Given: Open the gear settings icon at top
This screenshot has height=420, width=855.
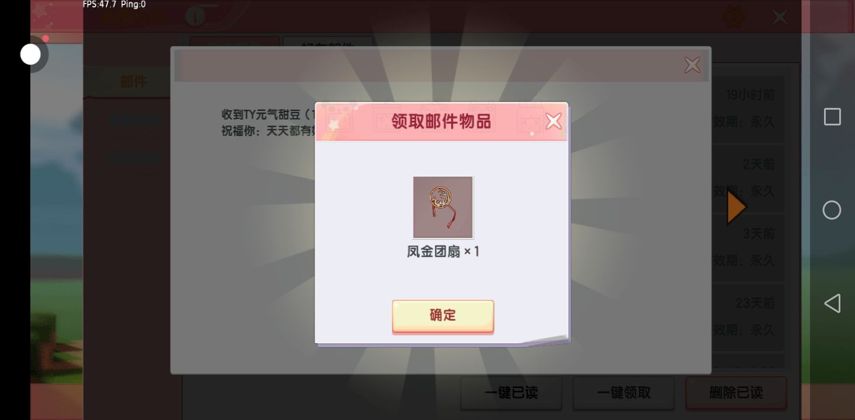Looking at the screenshot, I should tap(734, 17).
